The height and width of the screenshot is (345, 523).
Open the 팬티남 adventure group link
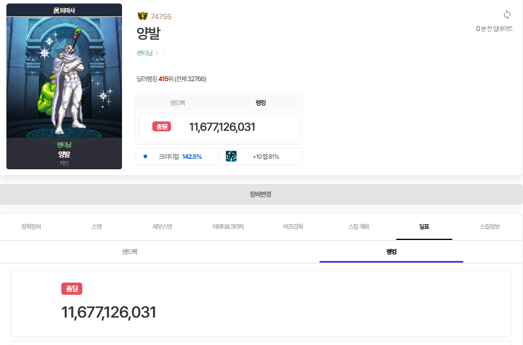pos(144,54)
